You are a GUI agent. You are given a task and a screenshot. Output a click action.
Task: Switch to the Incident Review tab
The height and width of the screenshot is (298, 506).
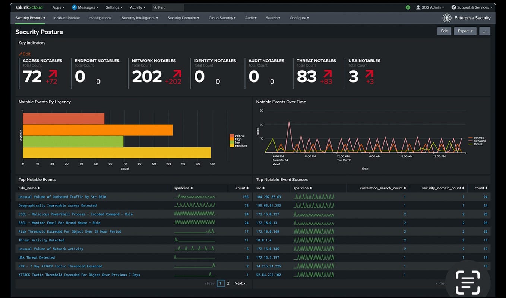66,18
